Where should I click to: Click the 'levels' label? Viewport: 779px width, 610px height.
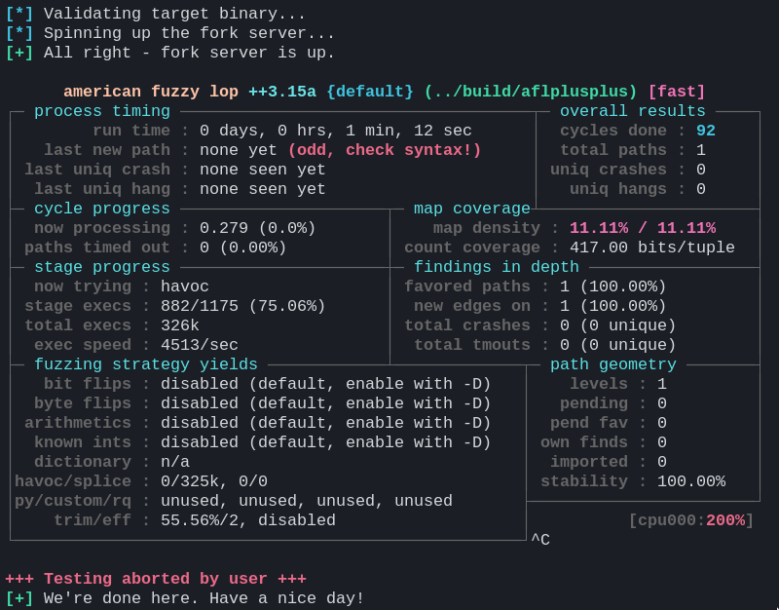click(x=599, y=383)
